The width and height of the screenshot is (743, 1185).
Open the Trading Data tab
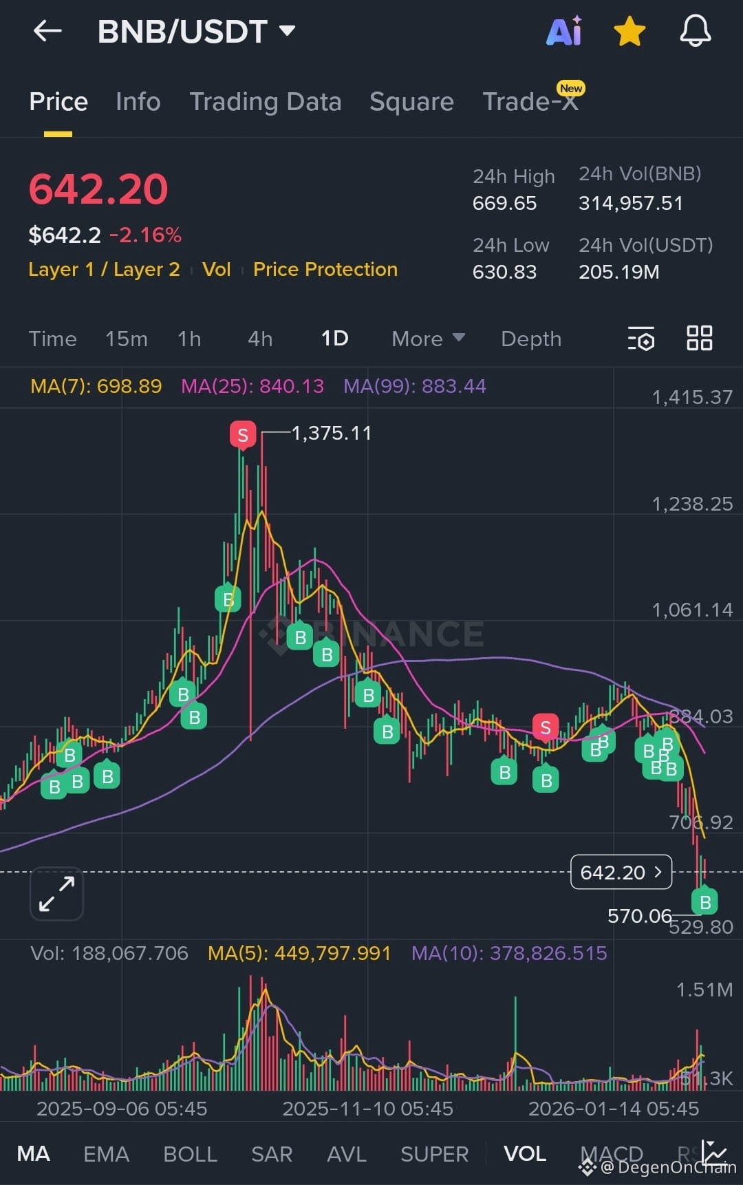coord(266,102)
